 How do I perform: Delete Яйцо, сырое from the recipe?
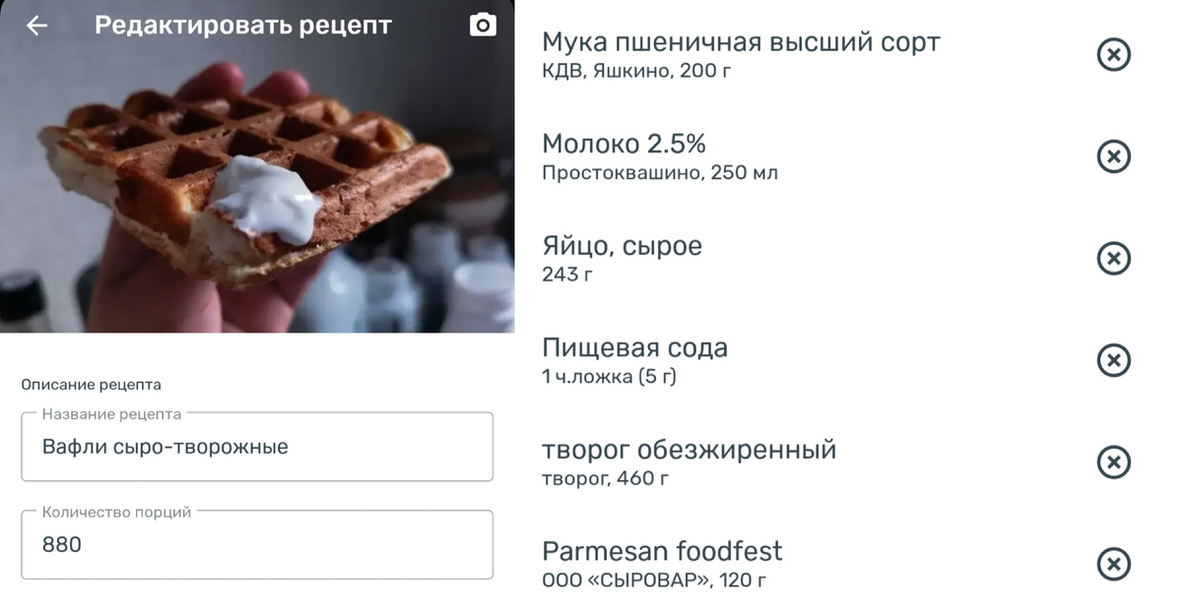(x=1113, y=259)
